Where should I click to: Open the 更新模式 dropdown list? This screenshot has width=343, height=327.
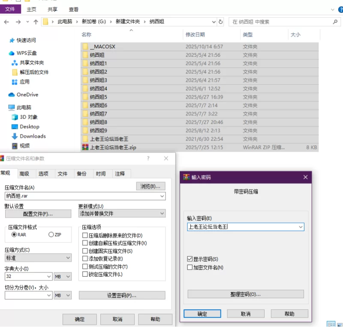pos(162,214)
